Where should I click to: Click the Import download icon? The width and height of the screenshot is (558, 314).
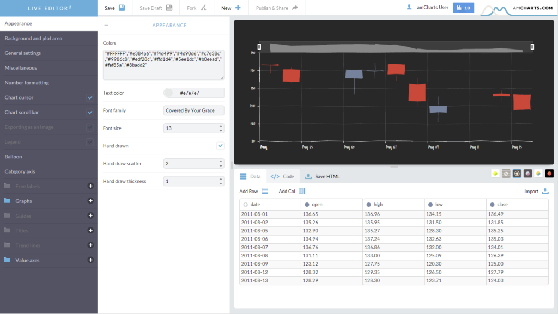(545, 191)
